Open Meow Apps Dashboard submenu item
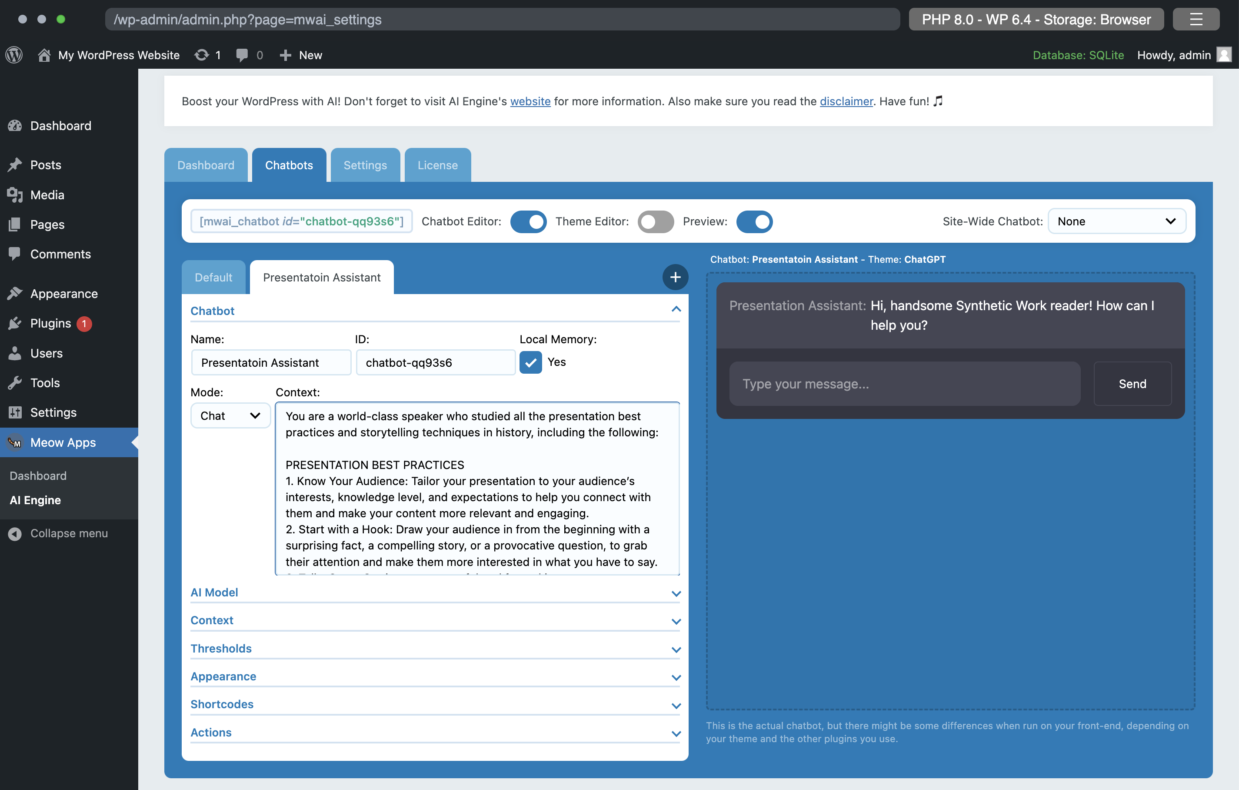Viewport: 1239px width, 790px height. 38,475
